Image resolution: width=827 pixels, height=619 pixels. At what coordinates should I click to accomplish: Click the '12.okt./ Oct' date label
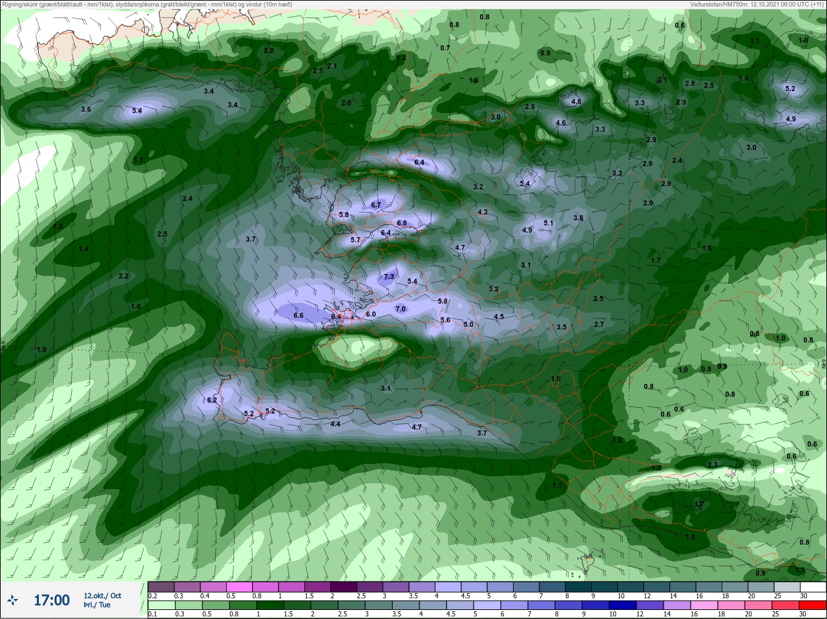(102, 596)
